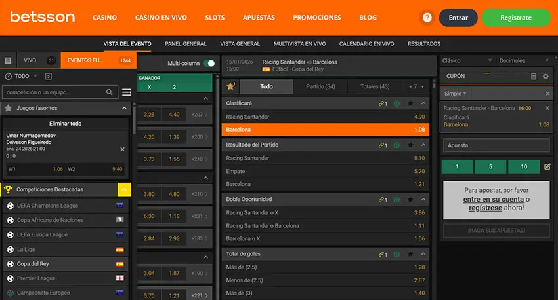Screen dimensions: 558x300
Task: Click the green circle icon in Total de goles
Action: [x=397, y=254]
